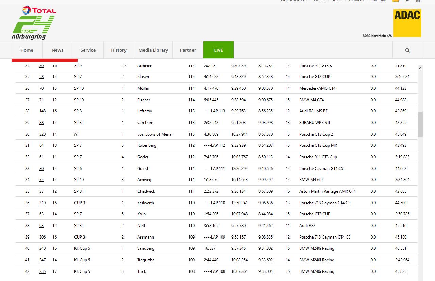The image size is (435, 281).
Task: Open car number 148 link
Action: [43, 111]
